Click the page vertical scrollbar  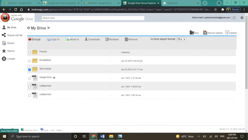pyautogui.click(x=247, y=52)
